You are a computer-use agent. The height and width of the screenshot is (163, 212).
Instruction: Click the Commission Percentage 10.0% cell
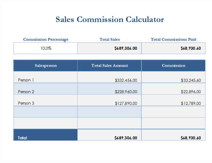tap(46, 49)
